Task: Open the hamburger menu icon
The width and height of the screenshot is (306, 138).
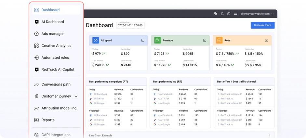Action: click(x=235, y=14)
